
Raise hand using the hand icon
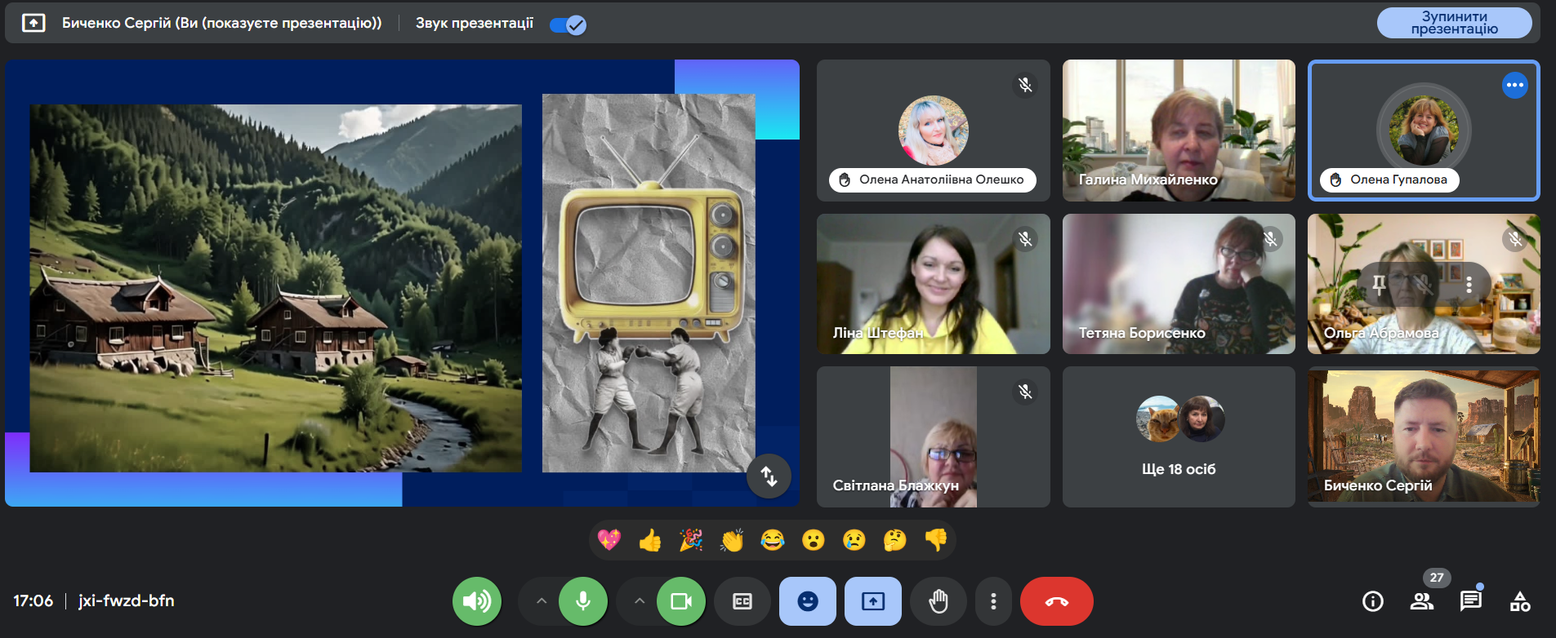939,601
